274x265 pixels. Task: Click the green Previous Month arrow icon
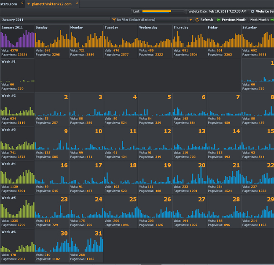[218, 20]
